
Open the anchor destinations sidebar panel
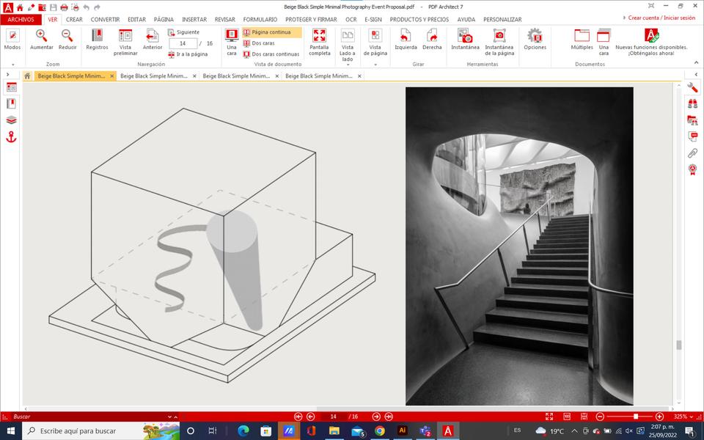(11, 137)
